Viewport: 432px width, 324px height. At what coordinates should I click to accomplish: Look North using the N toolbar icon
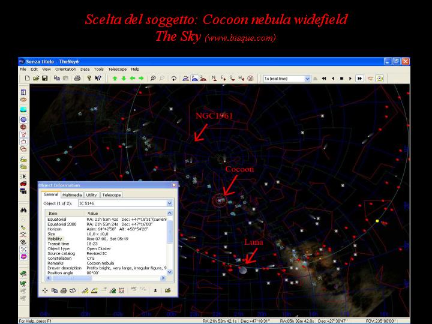tap(214, 79)
